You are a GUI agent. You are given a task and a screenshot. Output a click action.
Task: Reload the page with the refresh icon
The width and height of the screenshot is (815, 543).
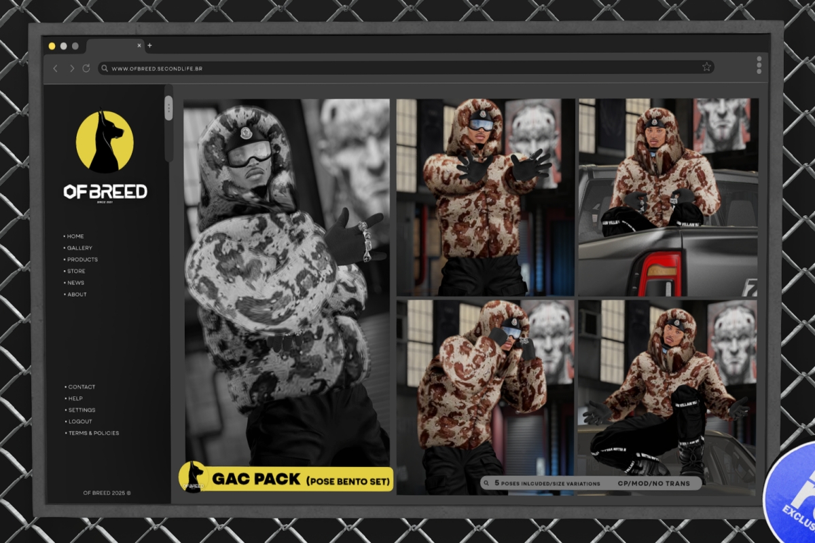click(86, 69)
